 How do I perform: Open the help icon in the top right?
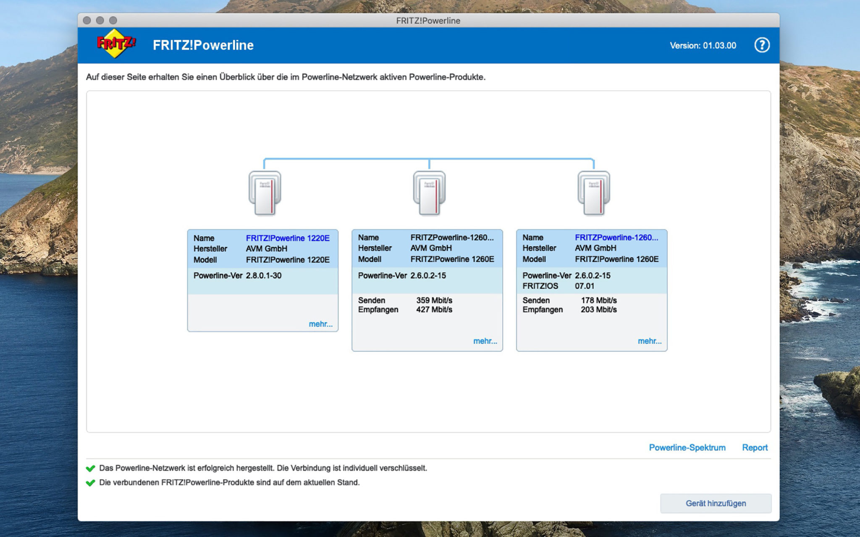point(762,44)
